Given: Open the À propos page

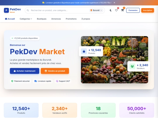Looking at the screenshot, I should 86,19.
